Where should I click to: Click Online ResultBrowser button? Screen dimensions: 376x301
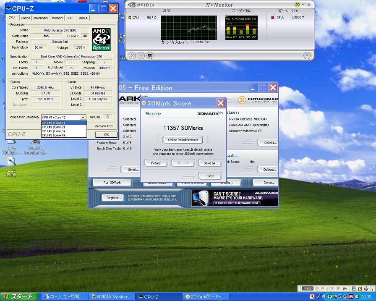(x=183, y=140)
